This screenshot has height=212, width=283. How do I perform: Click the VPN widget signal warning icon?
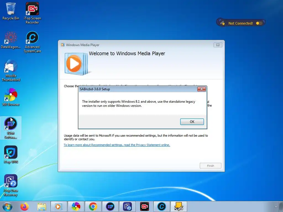pyautogui.click(x=222, y=23)
